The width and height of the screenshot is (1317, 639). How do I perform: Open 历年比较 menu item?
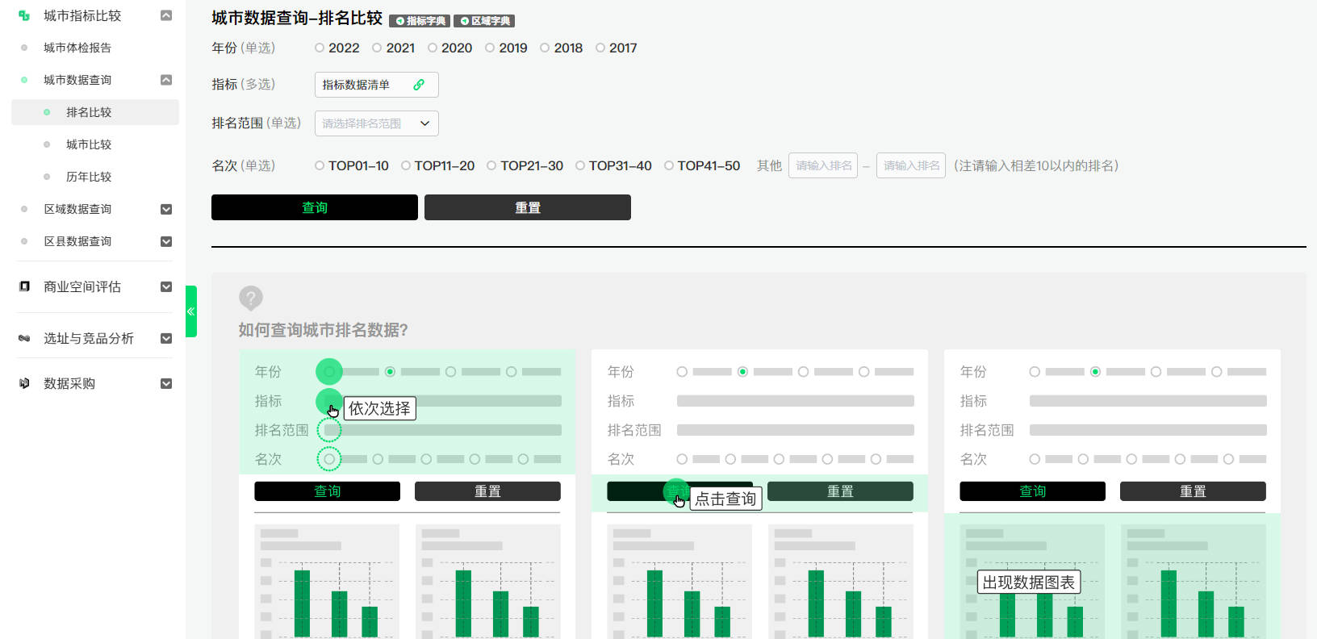click(x=89, y=177)
